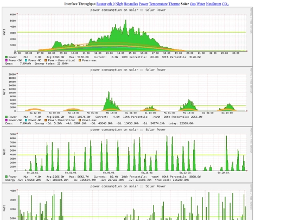View the Temperature page link

pos(158,4)
